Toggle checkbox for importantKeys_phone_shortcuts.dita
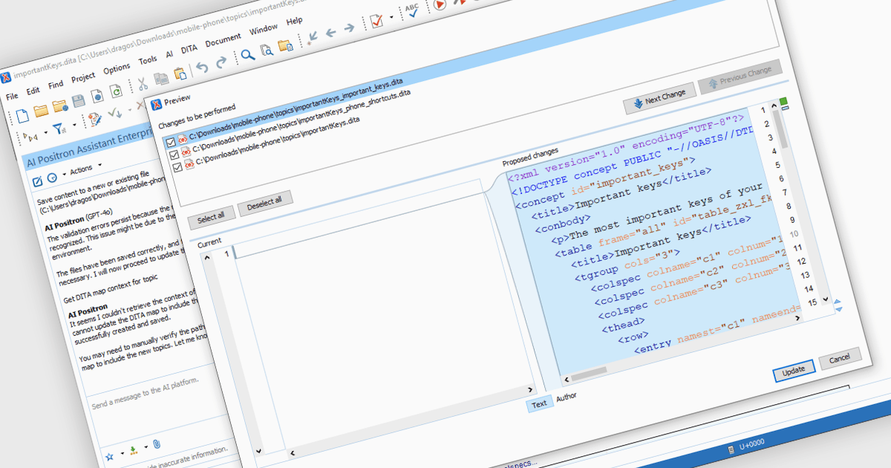891x468 pixels. pyautogui.click(x=174, y=155)
